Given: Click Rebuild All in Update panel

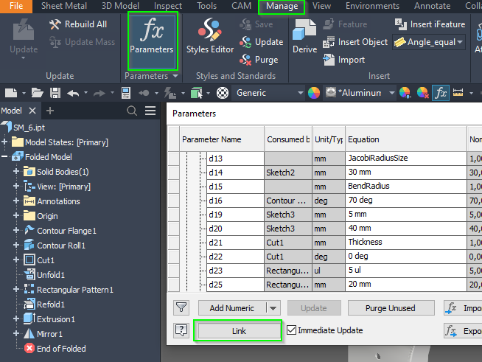Looking at the screenshot, I should point(78,24).
